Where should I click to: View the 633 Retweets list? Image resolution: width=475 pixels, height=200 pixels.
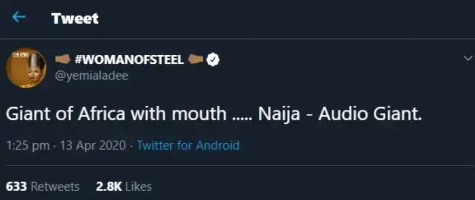tap(43, 186)
